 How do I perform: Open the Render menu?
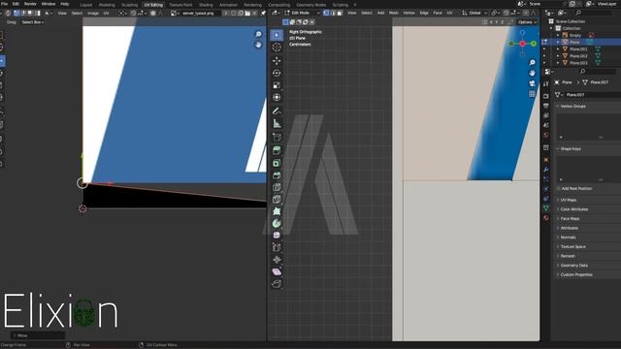pyautogui.click(x=30, y=4)
